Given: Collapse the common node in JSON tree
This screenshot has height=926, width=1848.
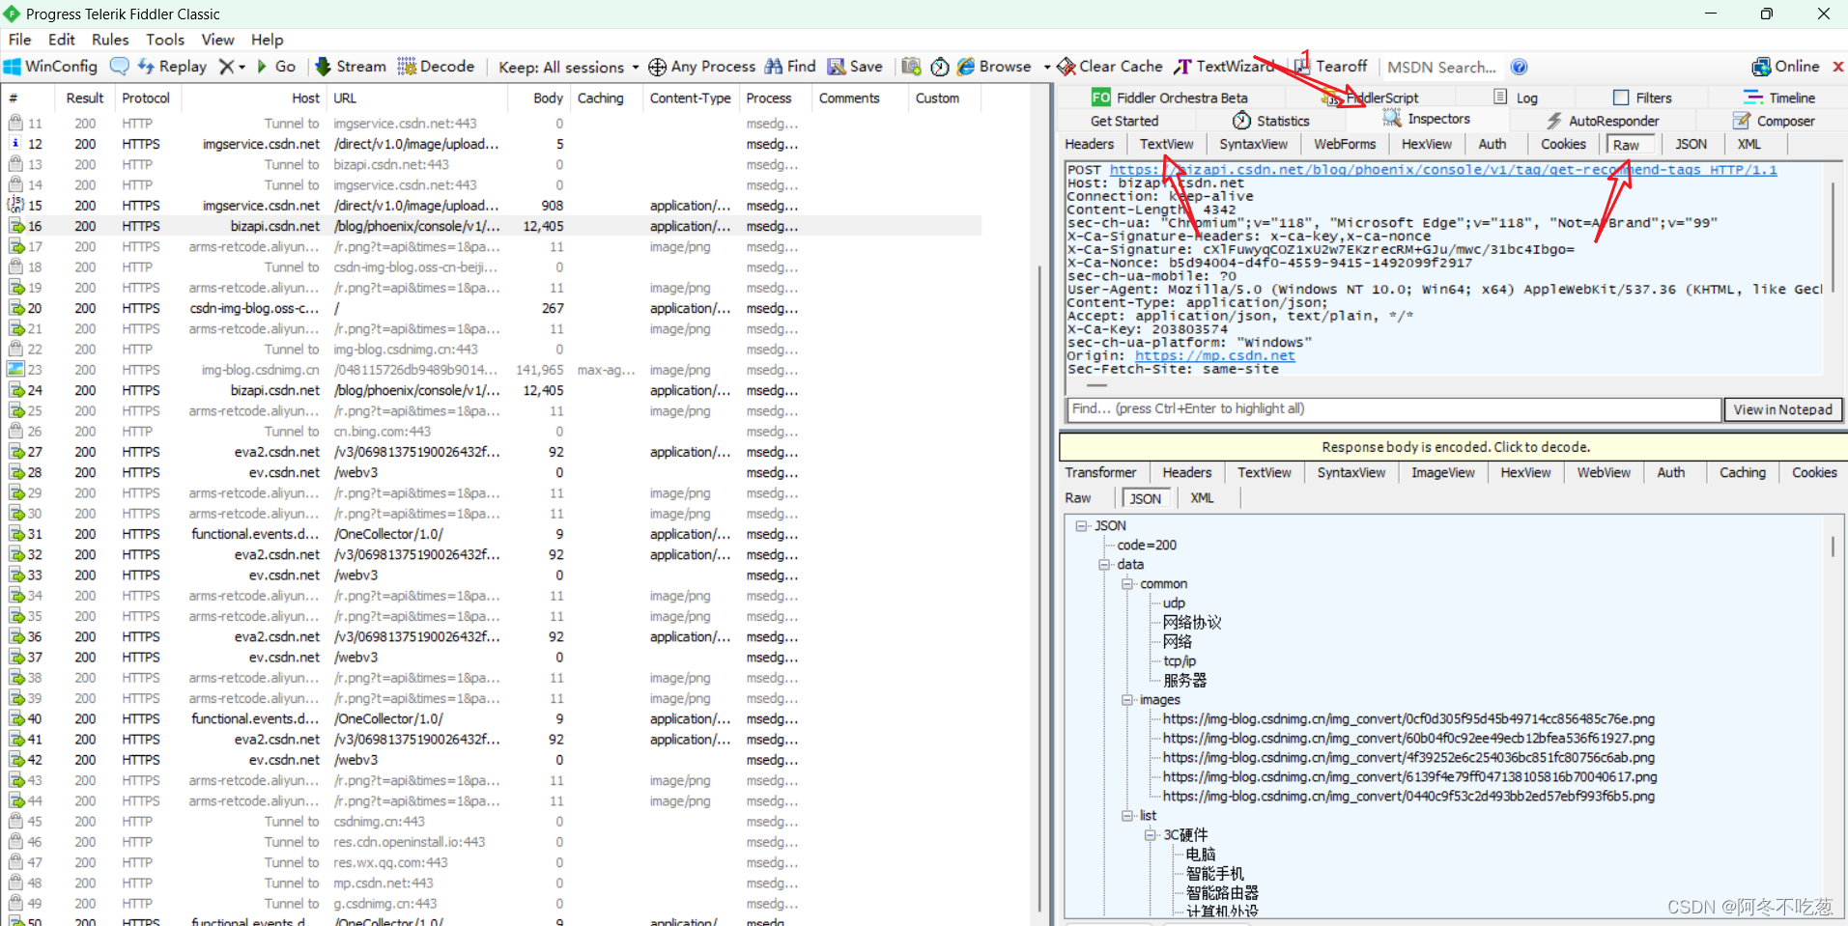Looking at the screenshot, I should click(1127, 584).
